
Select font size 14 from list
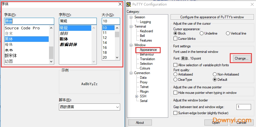[105, 42]
